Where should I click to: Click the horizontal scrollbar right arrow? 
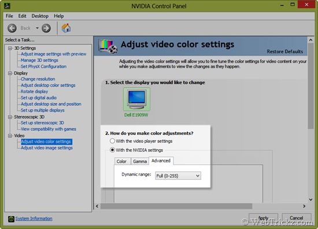pos(304,206)
